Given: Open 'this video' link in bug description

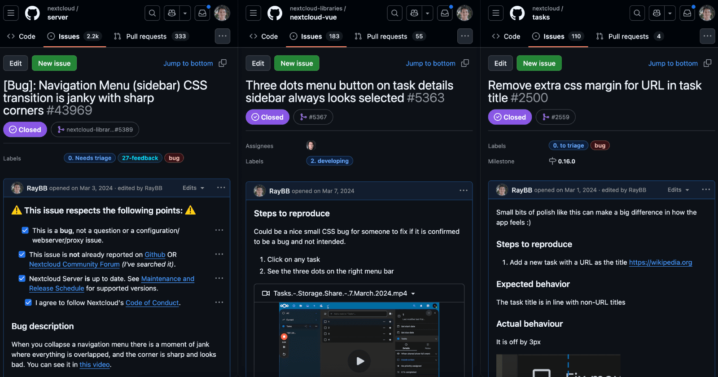Looking at the screenshot, I should 95,364.
